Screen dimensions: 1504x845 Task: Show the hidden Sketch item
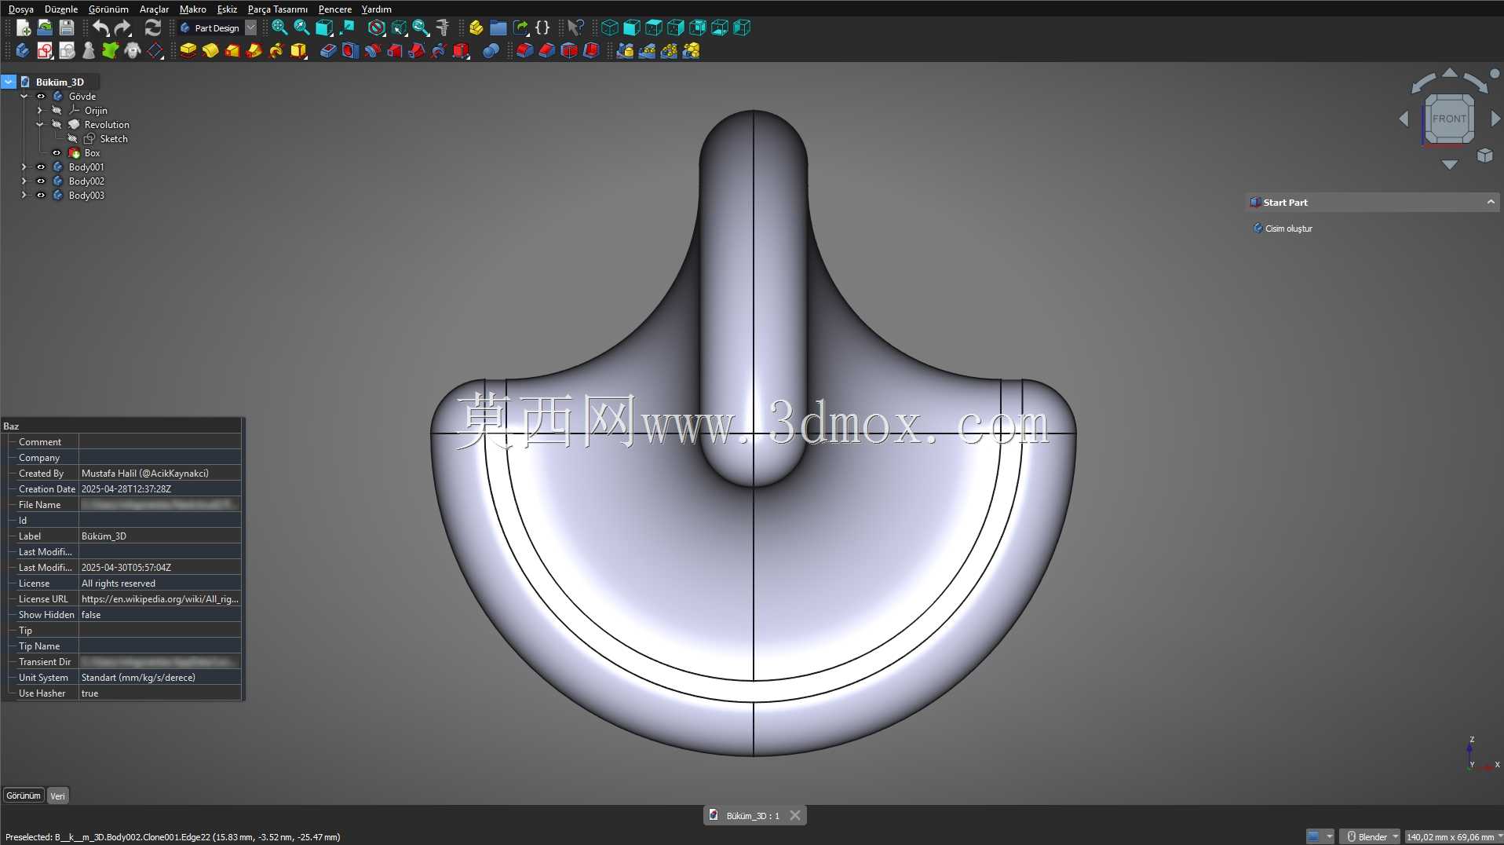click(x=72, y=139)
